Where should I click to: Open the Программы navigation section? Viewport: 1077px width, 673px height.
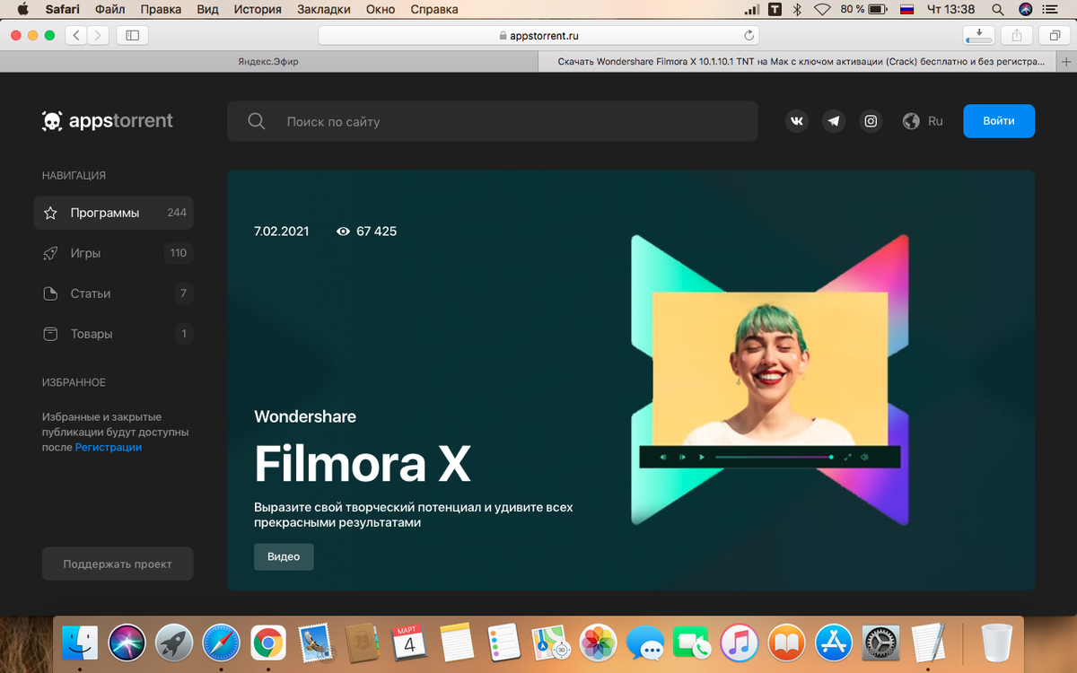click(x=113, y=213)
